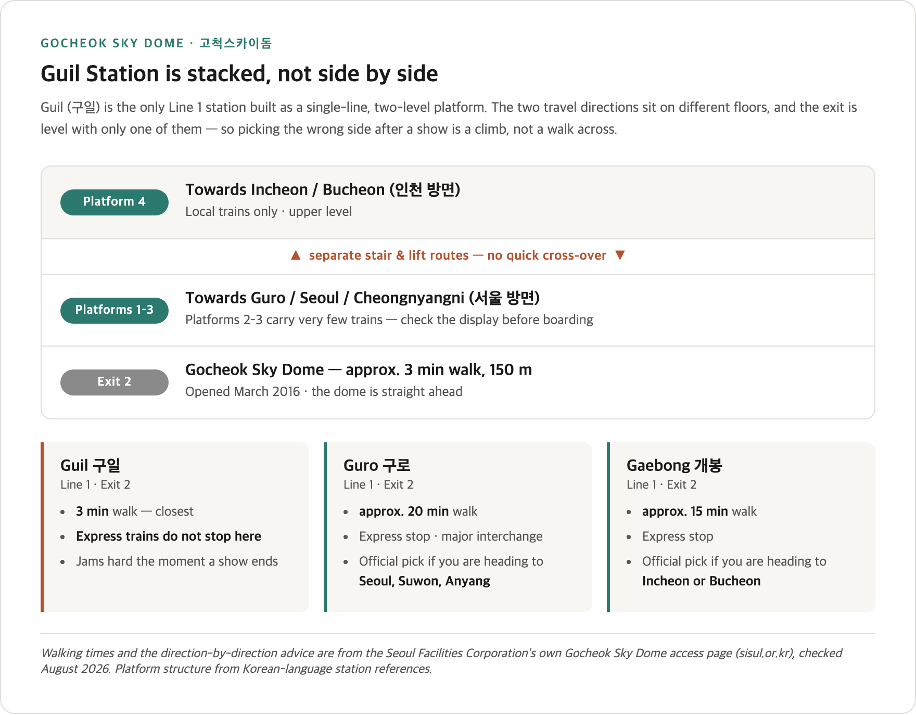
Task: Click the grey Exit 2 badge
Action: [x=115, y=382]
